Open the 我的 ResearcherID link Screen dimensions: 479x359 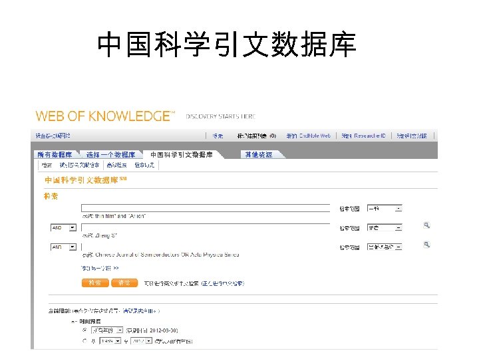tap(363, 136)
